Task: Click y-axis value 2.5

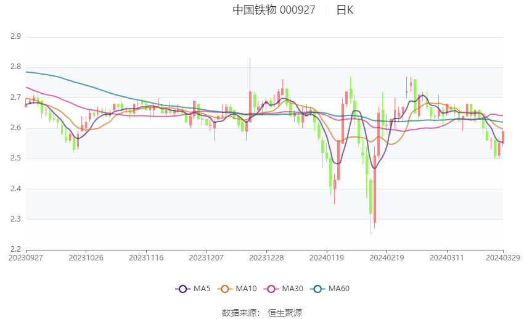Action: click(x=15, y=158)
